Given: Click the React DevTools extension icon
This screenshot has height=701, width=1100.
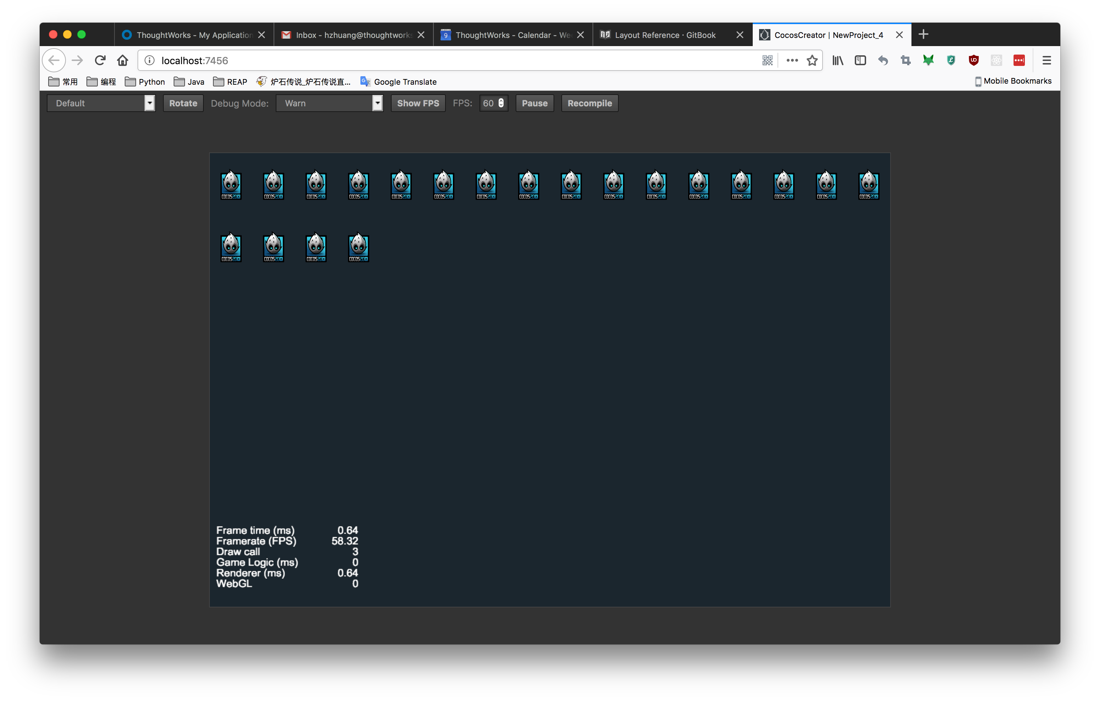Looking at the screenshot, I should point(996,60).
